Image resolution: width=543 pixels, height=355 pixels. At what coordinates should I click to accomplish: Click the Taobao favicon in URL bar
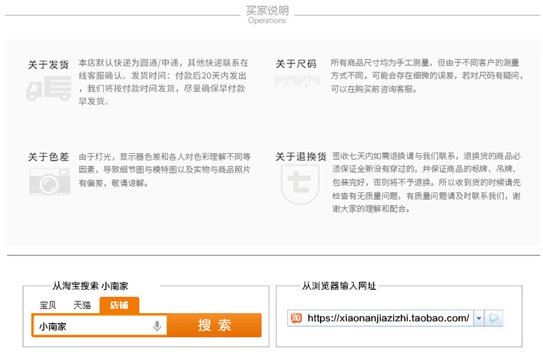pos(296,318)
